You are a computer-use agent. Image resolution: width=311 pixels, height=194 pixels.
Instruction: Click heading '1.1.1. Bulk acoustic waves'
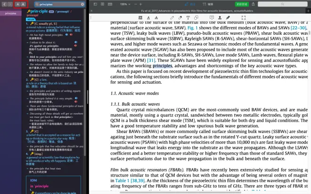pyautogui.click(x=135, y=104)
